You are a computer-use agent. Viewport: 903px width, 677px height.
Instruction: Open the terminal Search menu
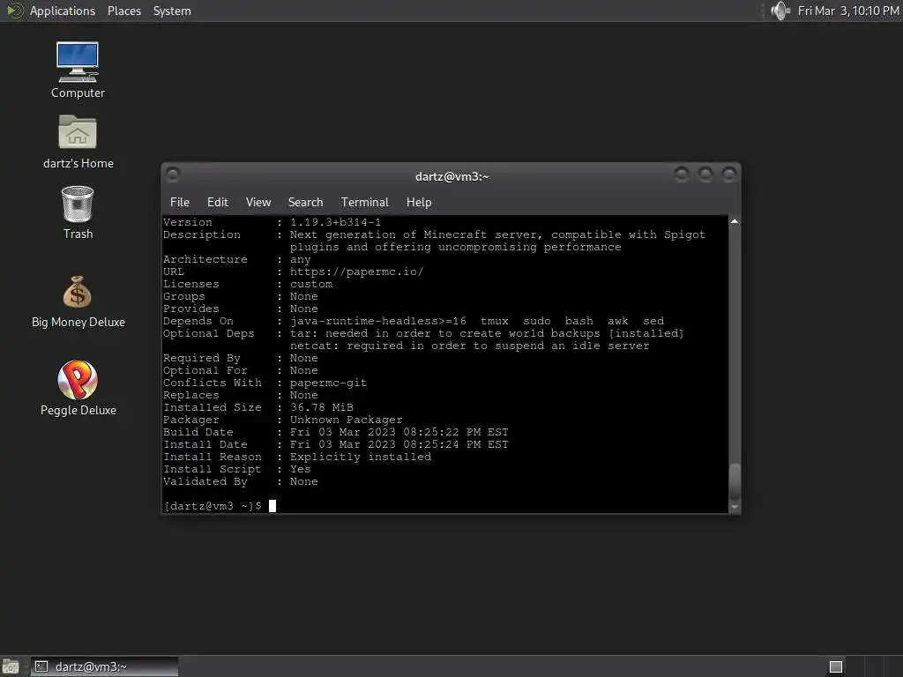click(x=305, y=202)
